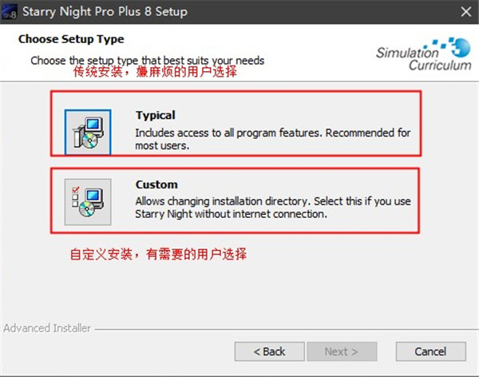Image resolution: width=479 pixels, height=377 pixels.
Task: Click the Choose Setup Type heading
Action: 71,39
